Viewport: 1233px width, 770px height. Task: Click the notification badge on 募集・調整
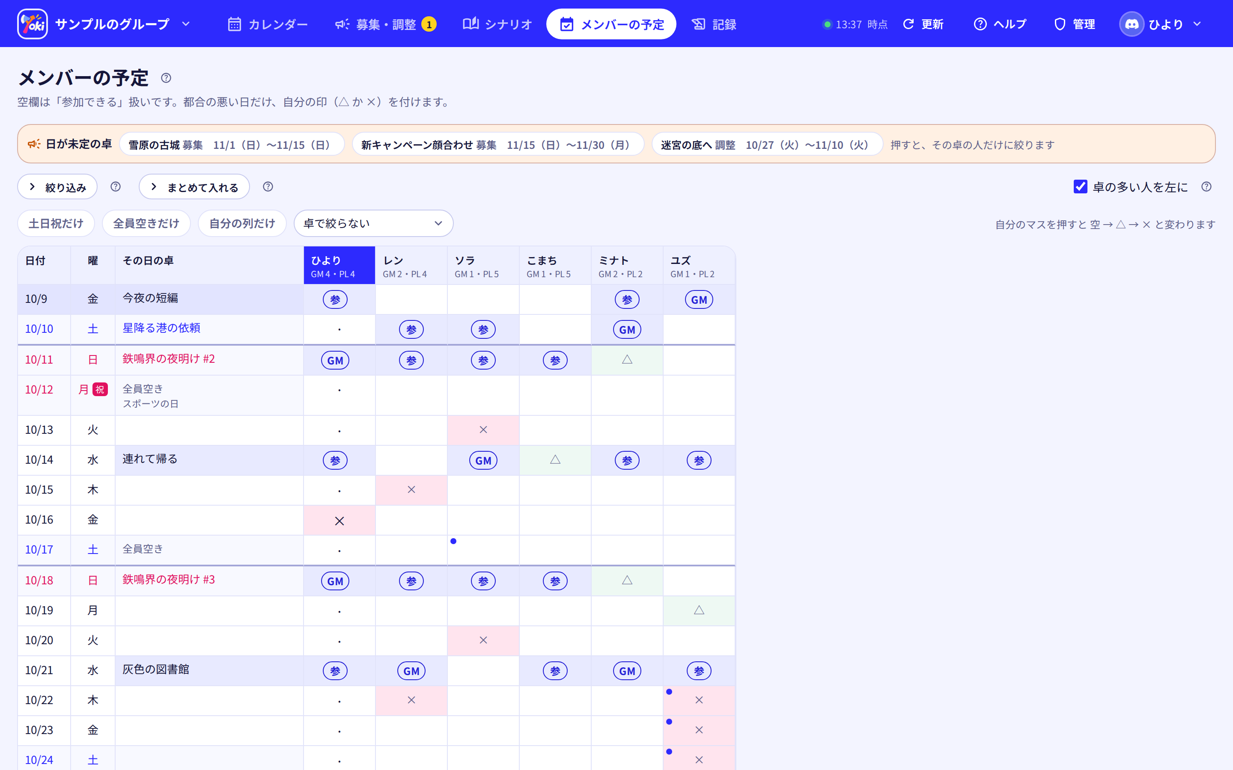pyautogui.click(x=429, y=24)
